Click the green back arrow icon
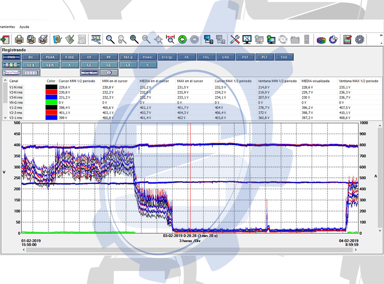Viewport: 384px width, 284px height. [182, 39]
